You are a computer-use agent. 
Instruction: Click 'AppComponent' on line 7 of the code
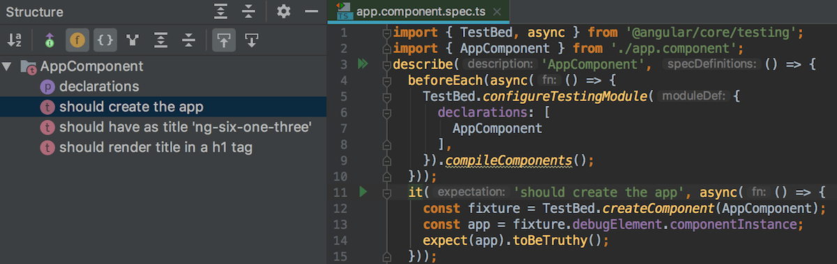(497, 128)
